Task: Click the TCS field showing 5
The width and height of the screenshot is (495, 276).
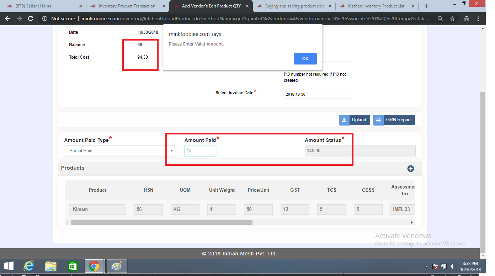Action: (331, 209)
